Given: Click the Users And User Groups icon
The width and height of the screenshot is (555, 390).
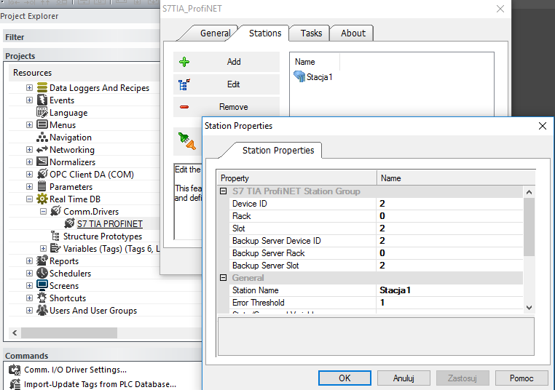Looking at the screenshot, I should coord(42,310).
